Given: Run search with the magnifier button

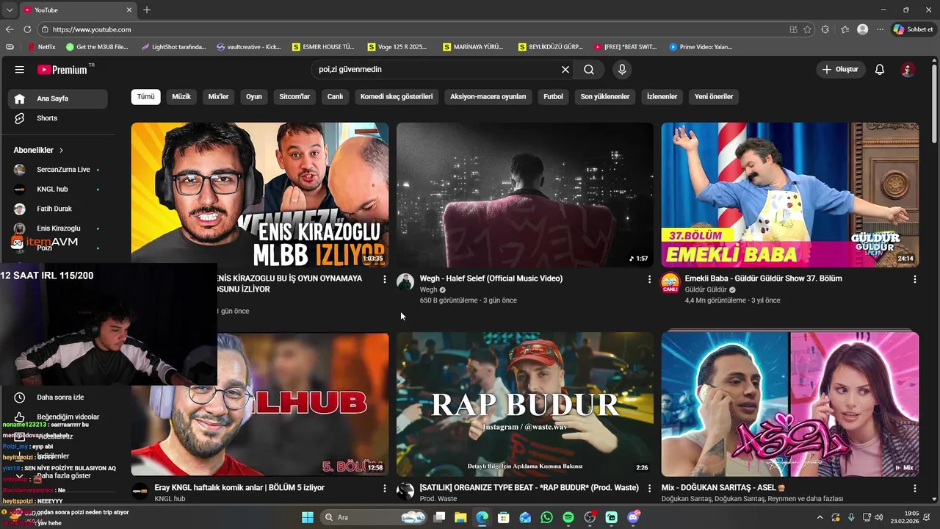Looking at the screenshot, I should (589, 70).
